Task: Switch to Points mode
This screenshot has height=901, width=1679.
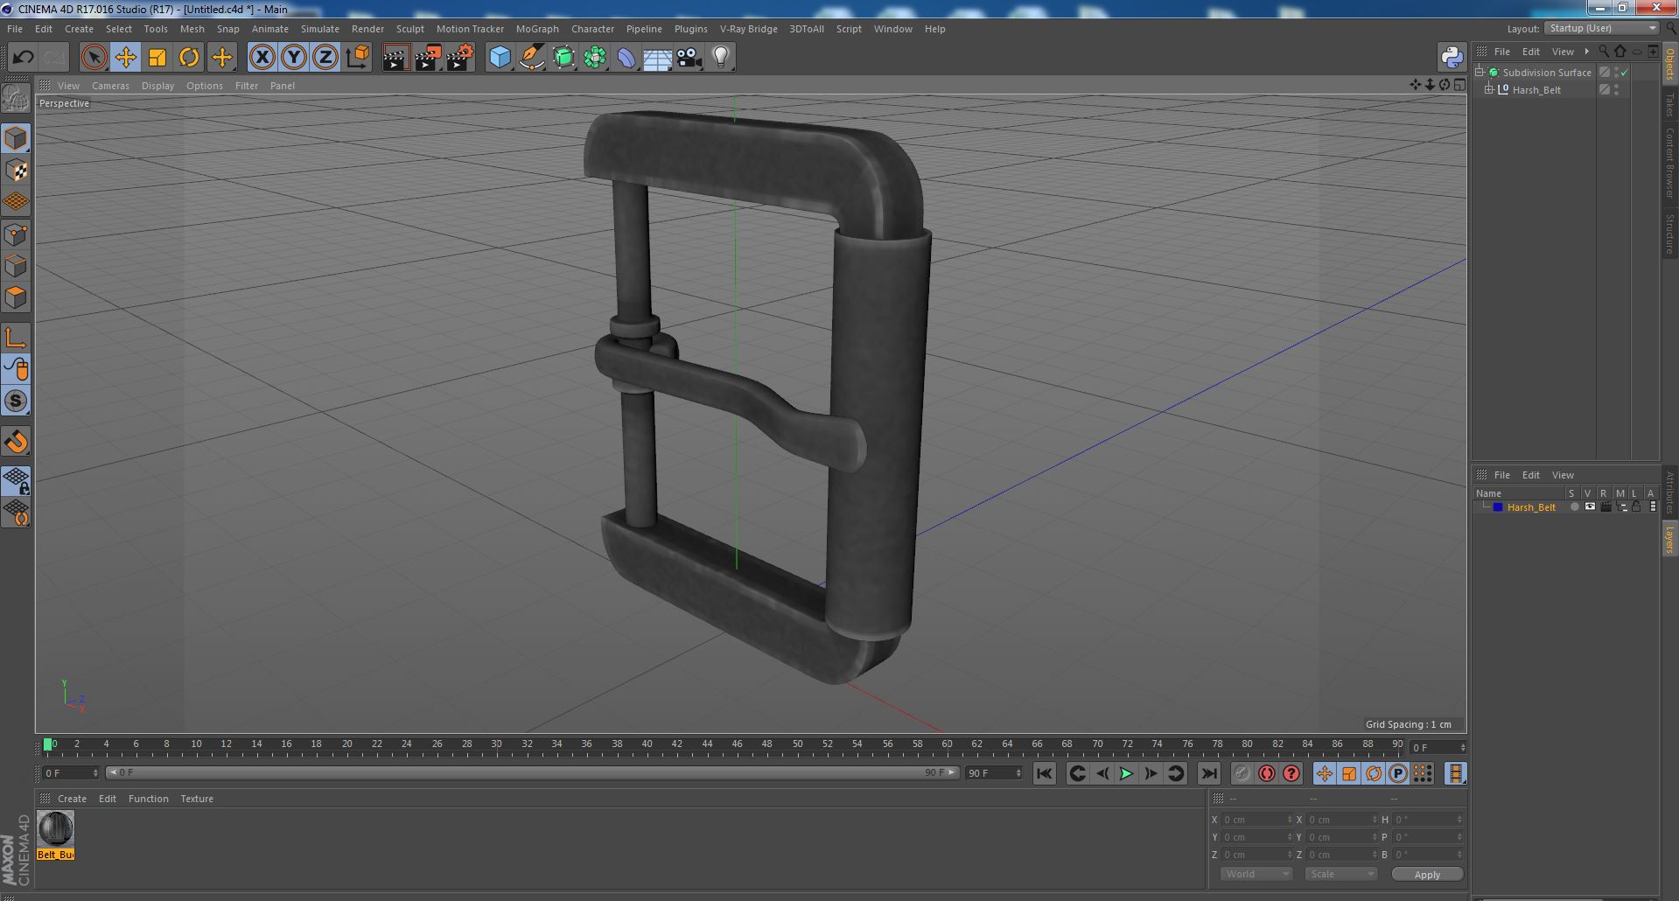Action: [x=16, y=234]
